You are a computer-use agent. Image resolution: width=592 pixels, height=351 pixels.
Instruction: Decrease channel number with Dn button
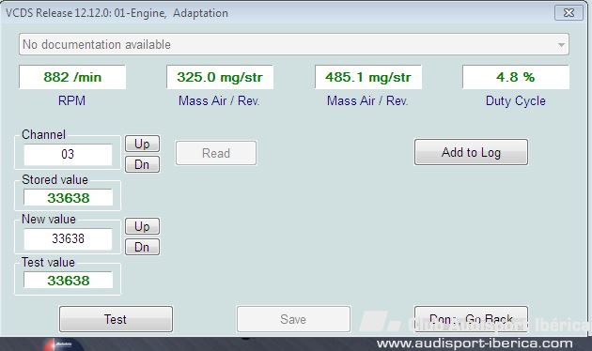(142, 164)
